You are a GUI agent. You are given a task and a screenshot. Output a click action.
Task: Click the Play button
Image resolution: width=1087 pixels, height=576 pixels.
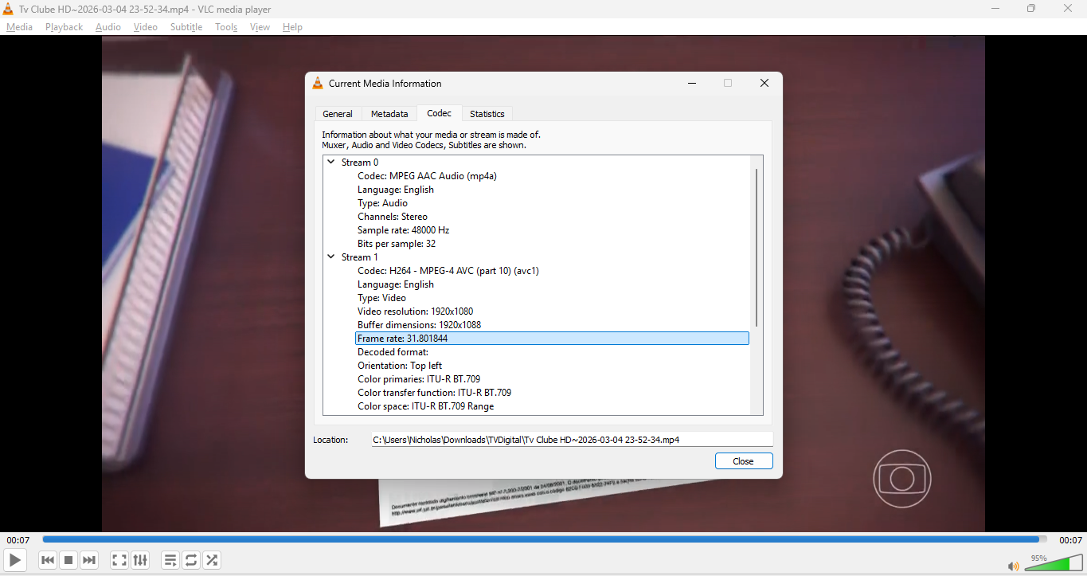[x=15, y=560]
